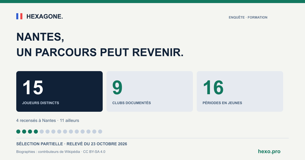The image size is (305, 160).
Task: Click the CLUBS DOCUMENTÉS label
Action: point(132,103)
